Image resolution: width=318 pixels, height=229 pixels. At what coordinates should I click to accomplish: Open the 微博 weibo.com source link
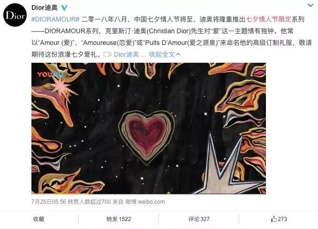point(145,202)
